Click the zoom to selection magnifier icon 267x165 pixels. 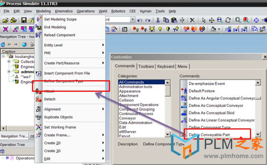coord(238,20)
